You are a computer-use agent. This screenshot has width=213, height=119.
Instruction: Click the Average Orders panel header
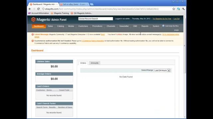pyautogui.click(x=54, y=74)
